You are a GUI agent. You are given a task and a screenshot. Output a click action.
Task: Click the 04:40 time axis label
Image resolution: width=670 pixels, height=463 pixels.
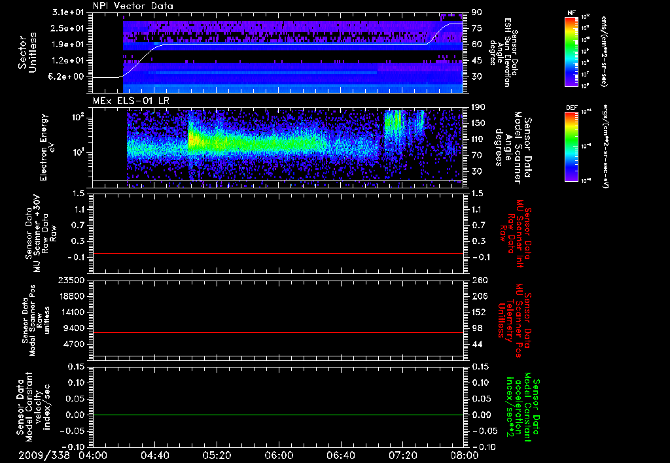pyautogui.click(x=154, y=455)
